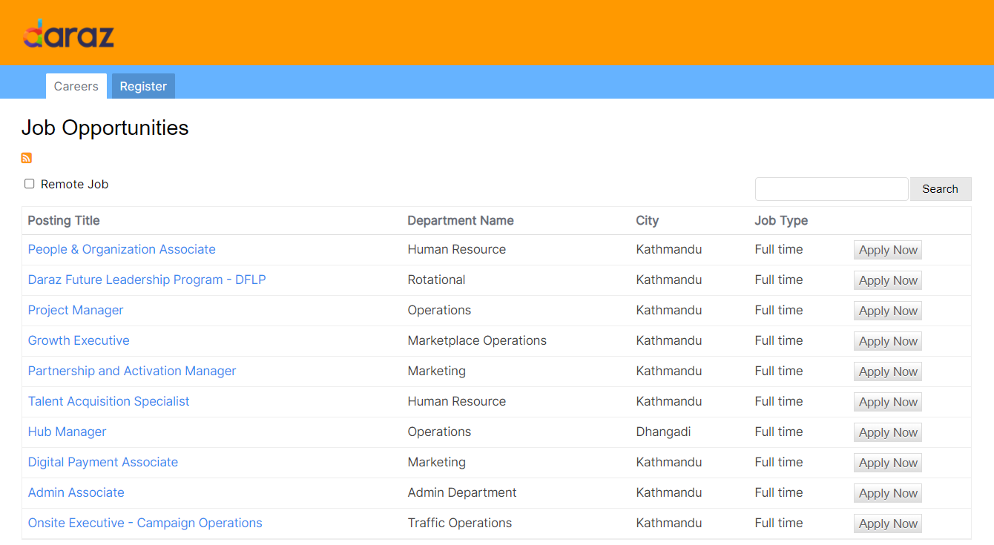Open the Digital Payment Associate posting

click(x=102, y=462)
